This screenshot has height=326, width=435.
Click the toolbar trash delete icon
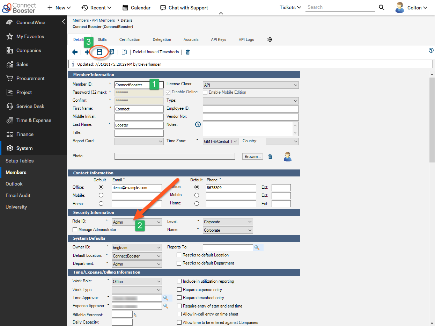pyautogui.click(x=188, y=52)
